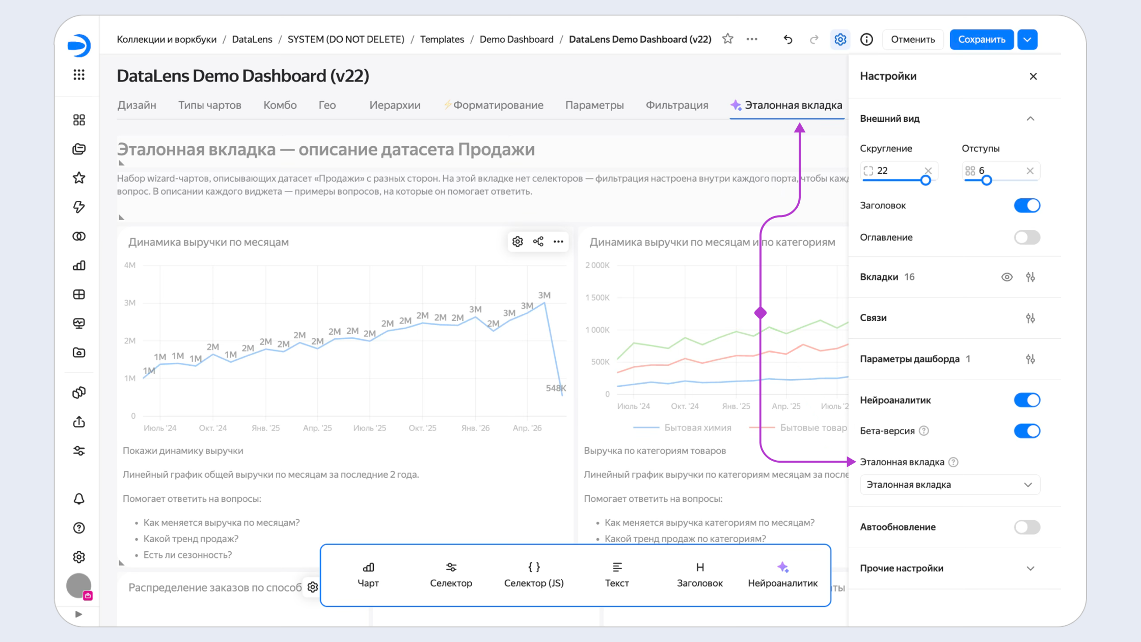
Task: Switch to the Типы чартов tab
Action: coord(209,105)
